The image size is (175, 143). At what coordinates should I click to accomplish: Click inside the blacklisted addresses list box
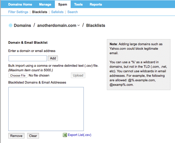46,109
